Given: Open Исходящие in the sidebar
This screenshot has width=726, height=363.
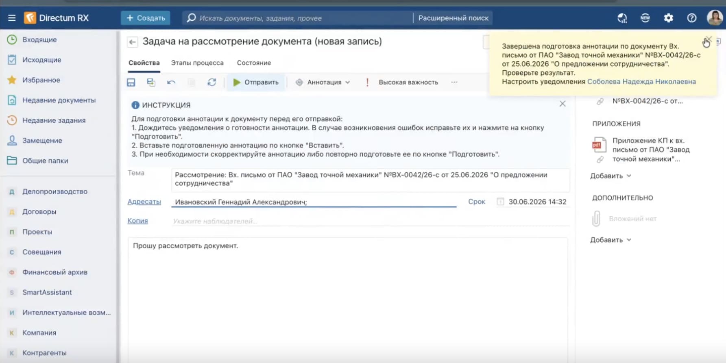Looking at the screenshot, I should [x=41, y=60].
